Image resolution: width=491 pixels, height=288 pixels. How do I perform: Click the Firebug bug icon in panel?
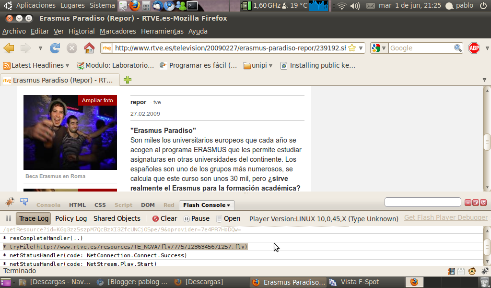tap(10, 202)
